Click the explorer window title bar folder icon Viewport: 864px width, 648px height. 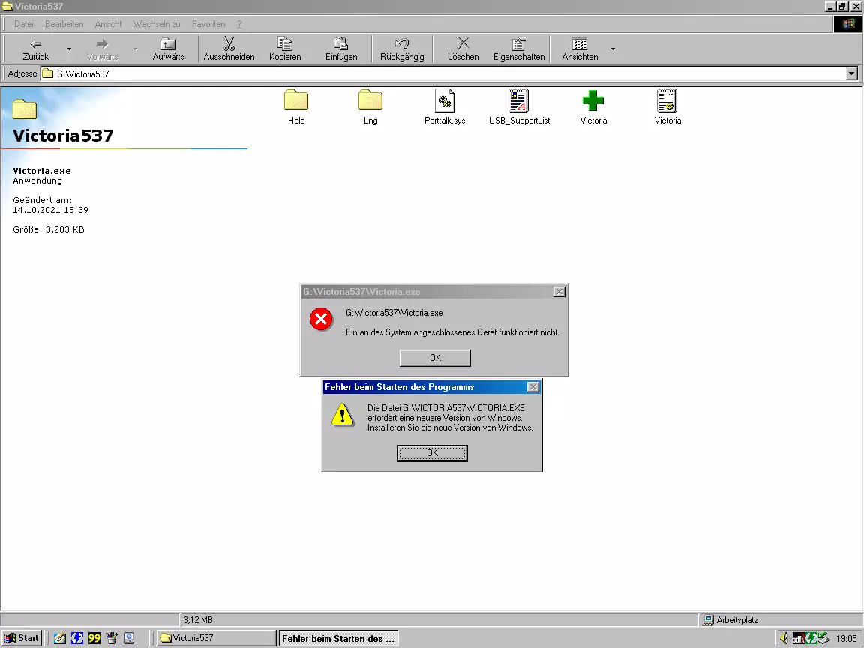7,6
